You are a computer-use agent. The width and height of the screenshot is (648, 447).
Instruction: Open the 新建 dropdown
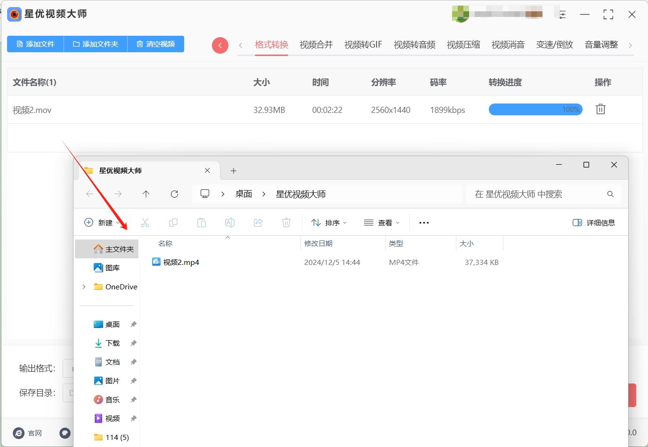(102, 223)
